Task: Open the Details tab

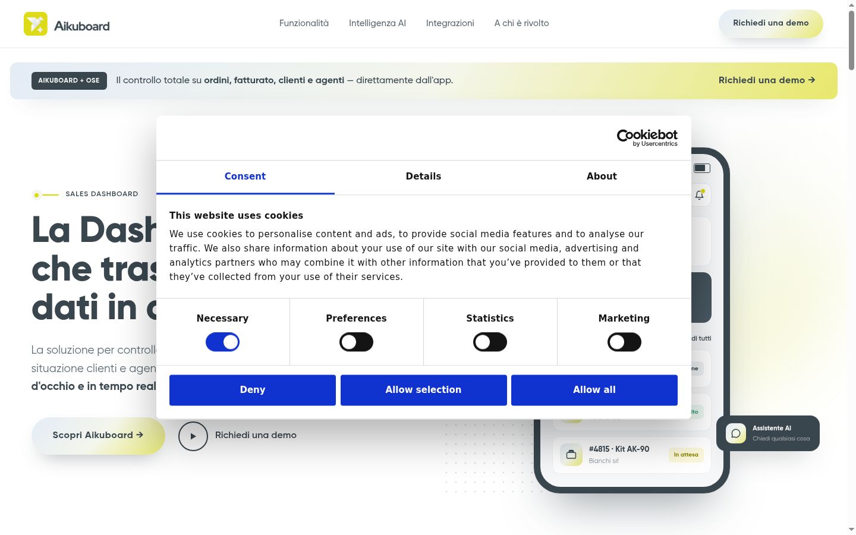Action: point(423,177)
